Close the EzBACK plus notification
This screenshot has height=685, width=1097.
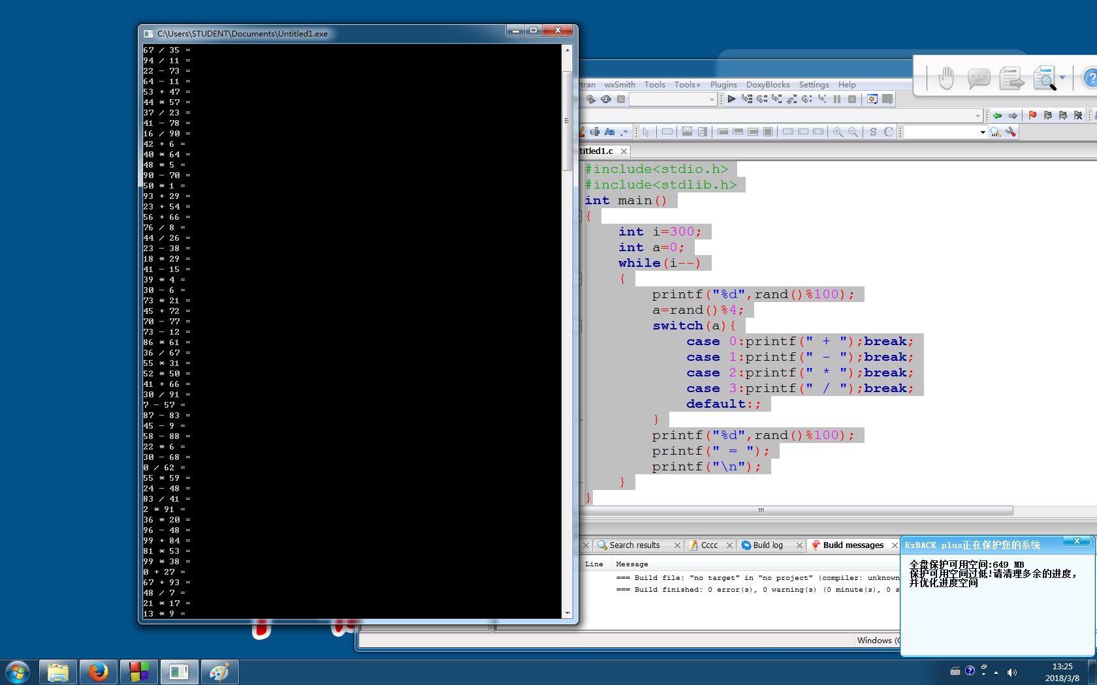click(1077, 541)
